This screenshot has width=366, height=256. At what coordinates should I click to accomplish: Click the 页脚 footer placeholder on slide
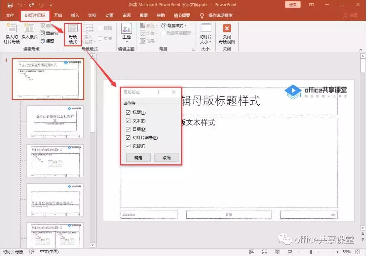point(229,215)
